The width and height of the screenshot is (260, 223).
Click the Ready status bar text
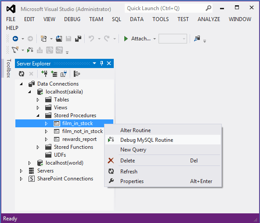tap(10, 219)
